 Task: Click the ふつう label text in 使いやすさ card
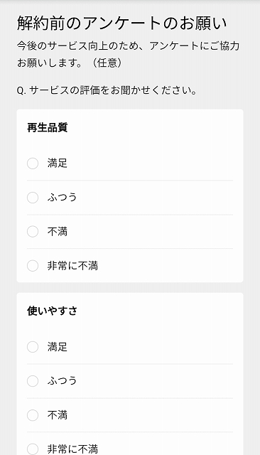(63, 381)
